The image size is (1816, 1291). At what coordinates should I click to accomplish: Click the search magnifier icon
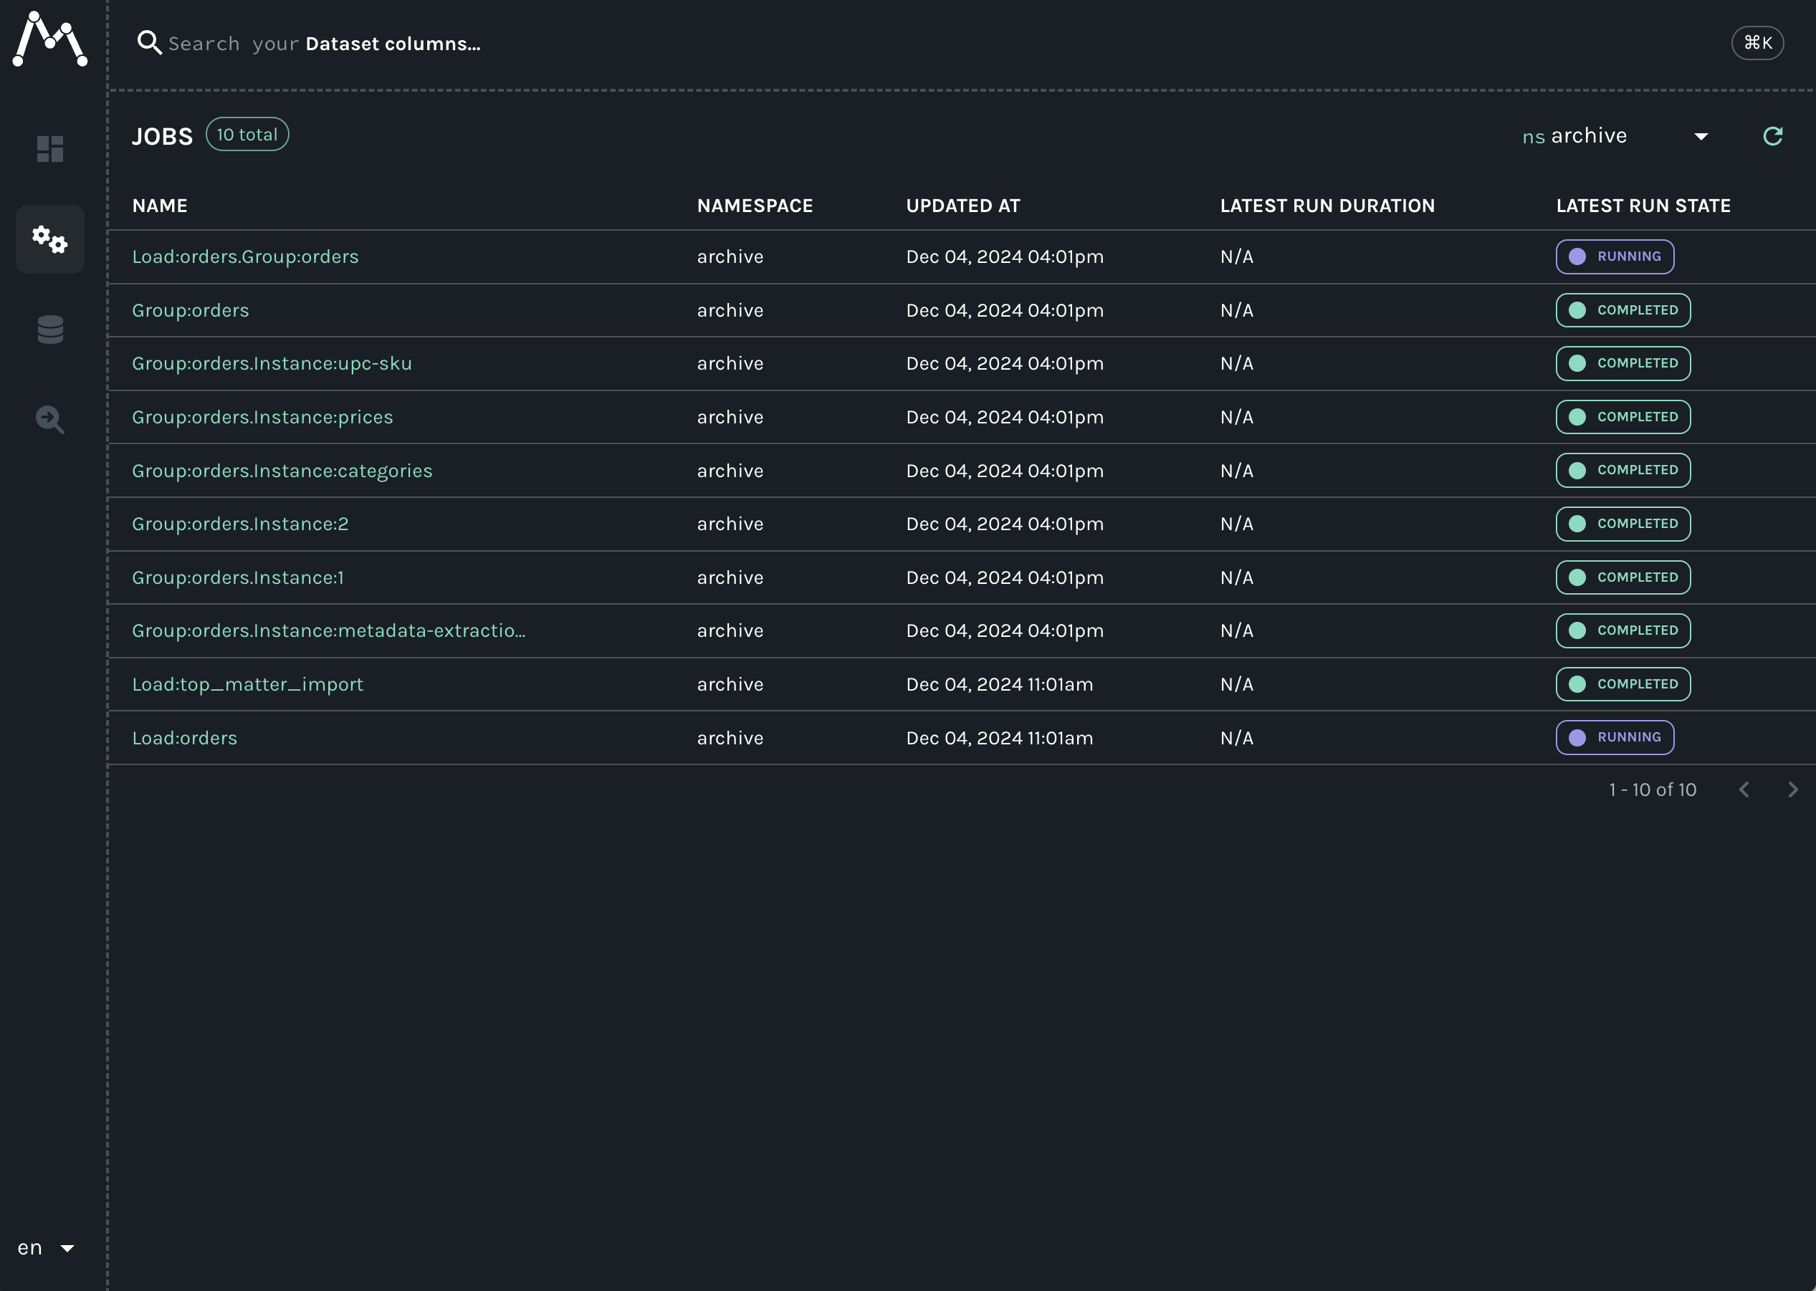(148, 42)
